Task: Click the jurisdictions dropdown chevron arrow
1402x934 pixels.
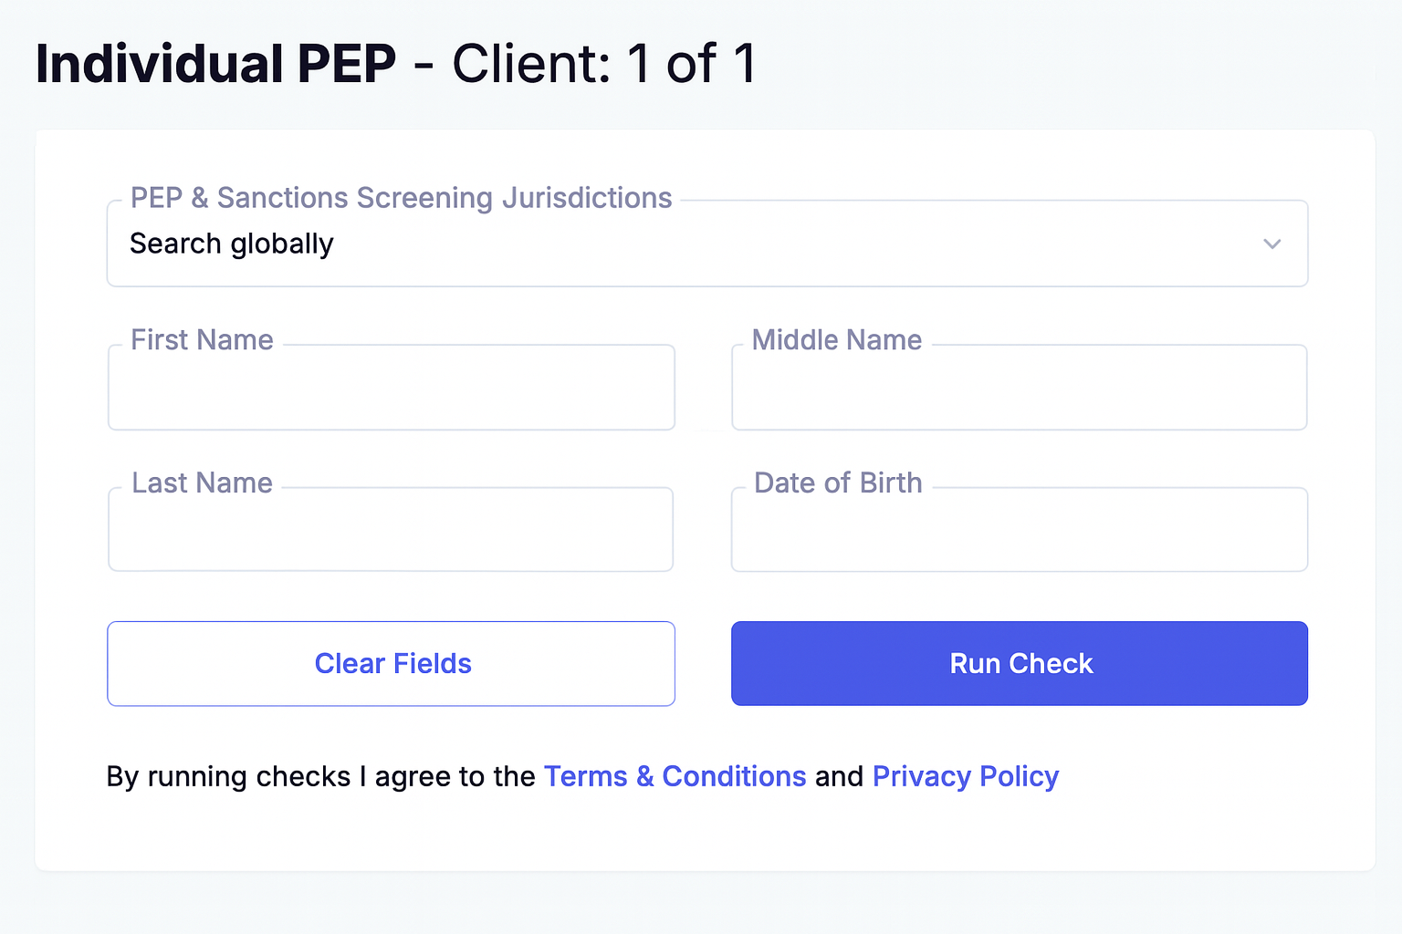Action: 1271,244
